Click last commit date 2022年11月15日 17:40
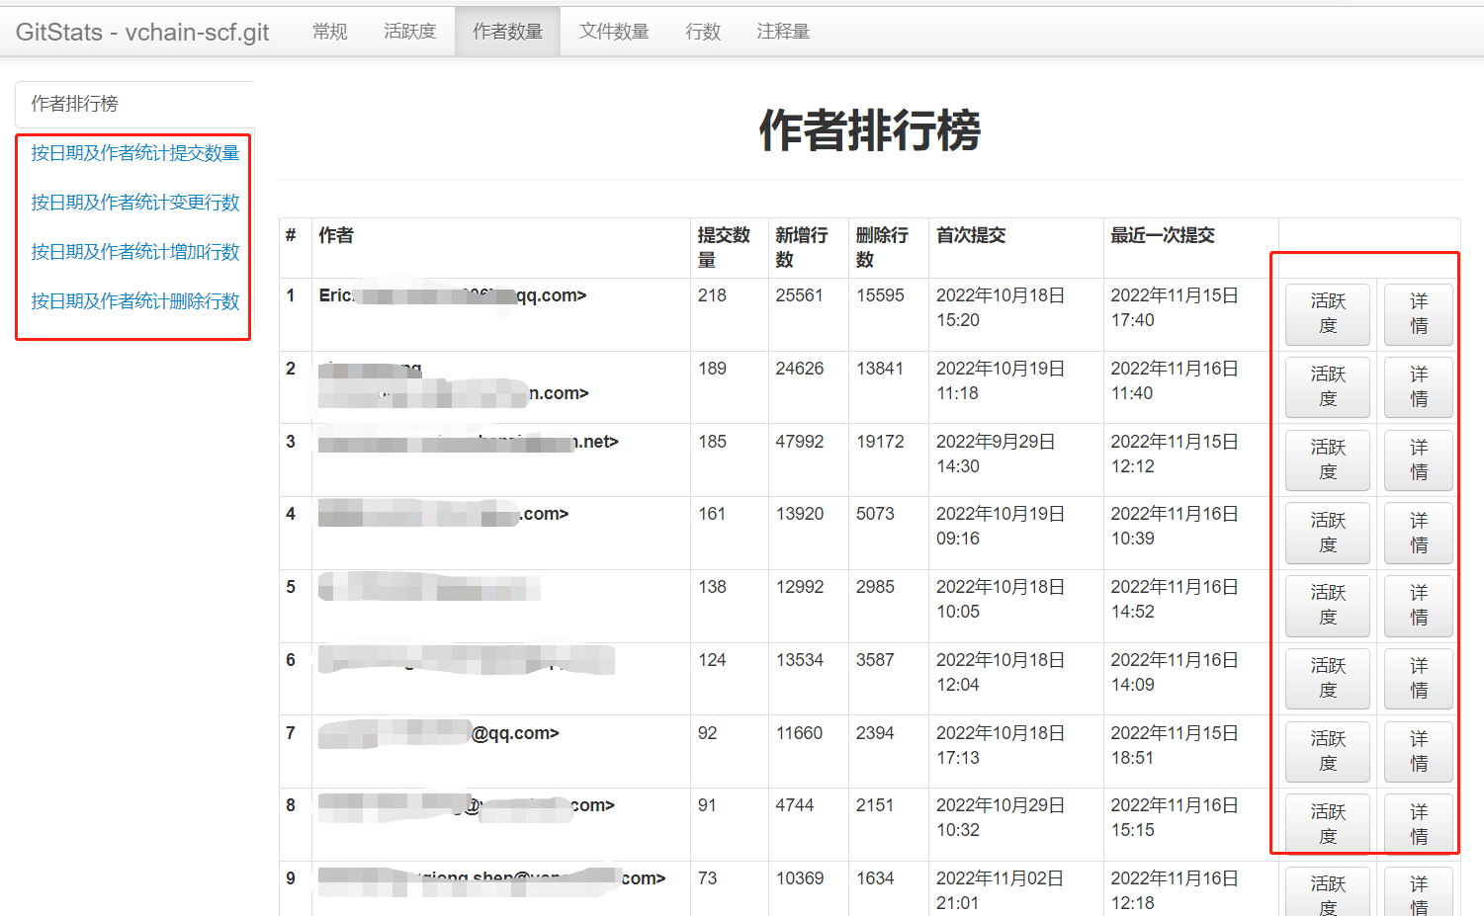The width and height of the screenshot is (1484, 916). coord(1175,307)
